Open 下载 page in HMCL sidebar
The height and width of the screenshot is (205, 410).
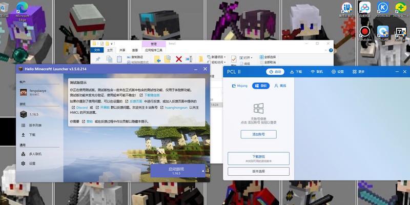(39, 135)
